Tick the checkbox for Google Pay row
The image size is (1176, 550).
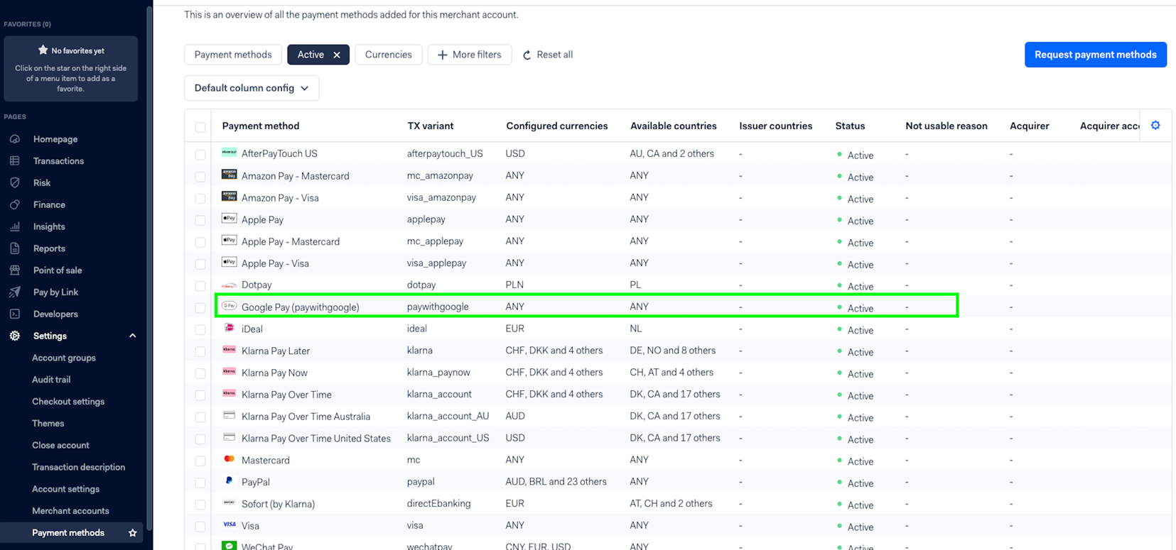tap(200, 308)
